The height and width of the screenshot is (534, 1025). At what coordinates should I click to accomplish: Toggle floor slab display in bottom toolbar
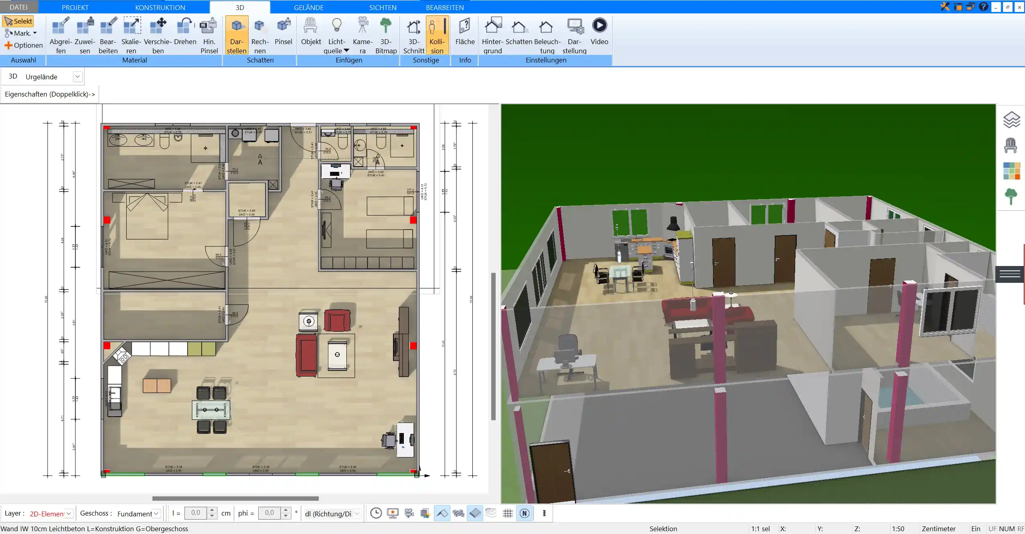(475, 513)
